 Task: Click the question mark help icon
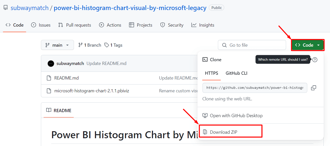coord(315,60)
